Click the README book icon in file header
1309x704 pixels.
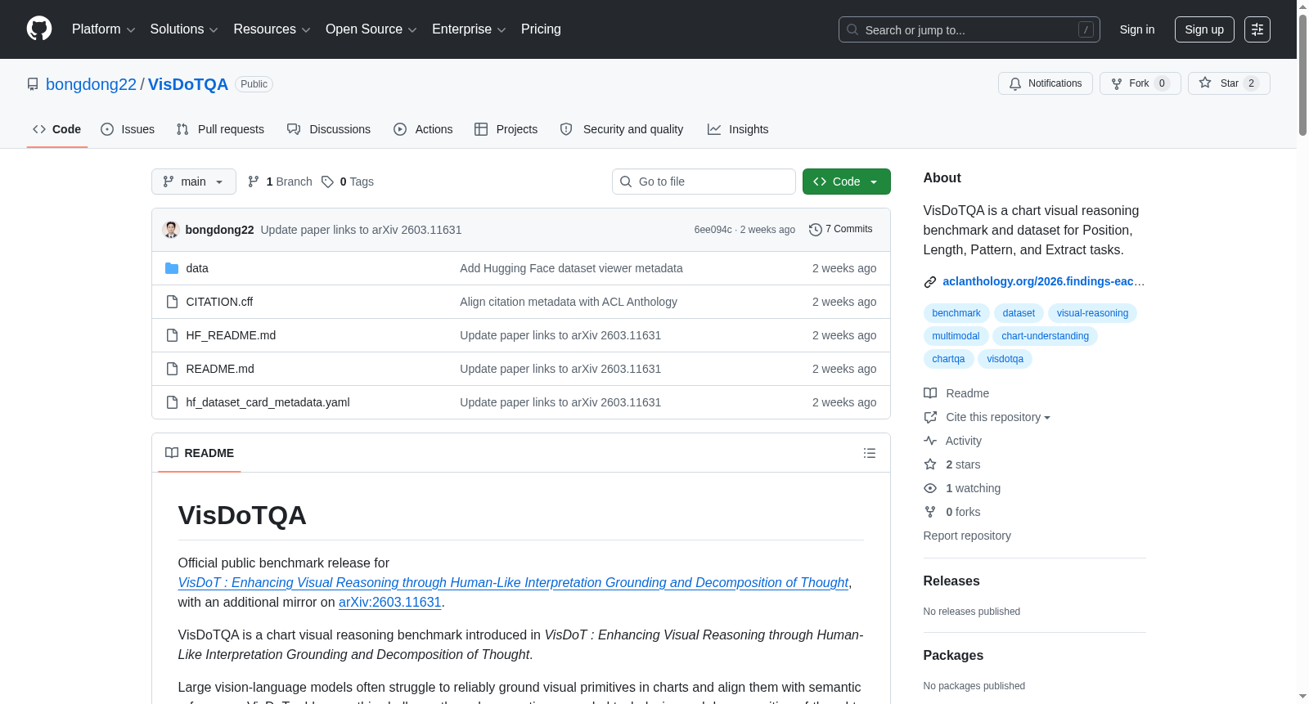(x=172, y=453)
